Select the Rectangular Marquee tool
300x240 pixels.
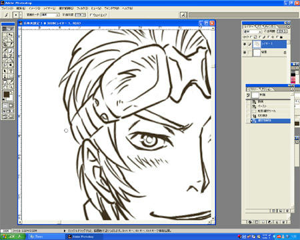(x=5, y=34)
